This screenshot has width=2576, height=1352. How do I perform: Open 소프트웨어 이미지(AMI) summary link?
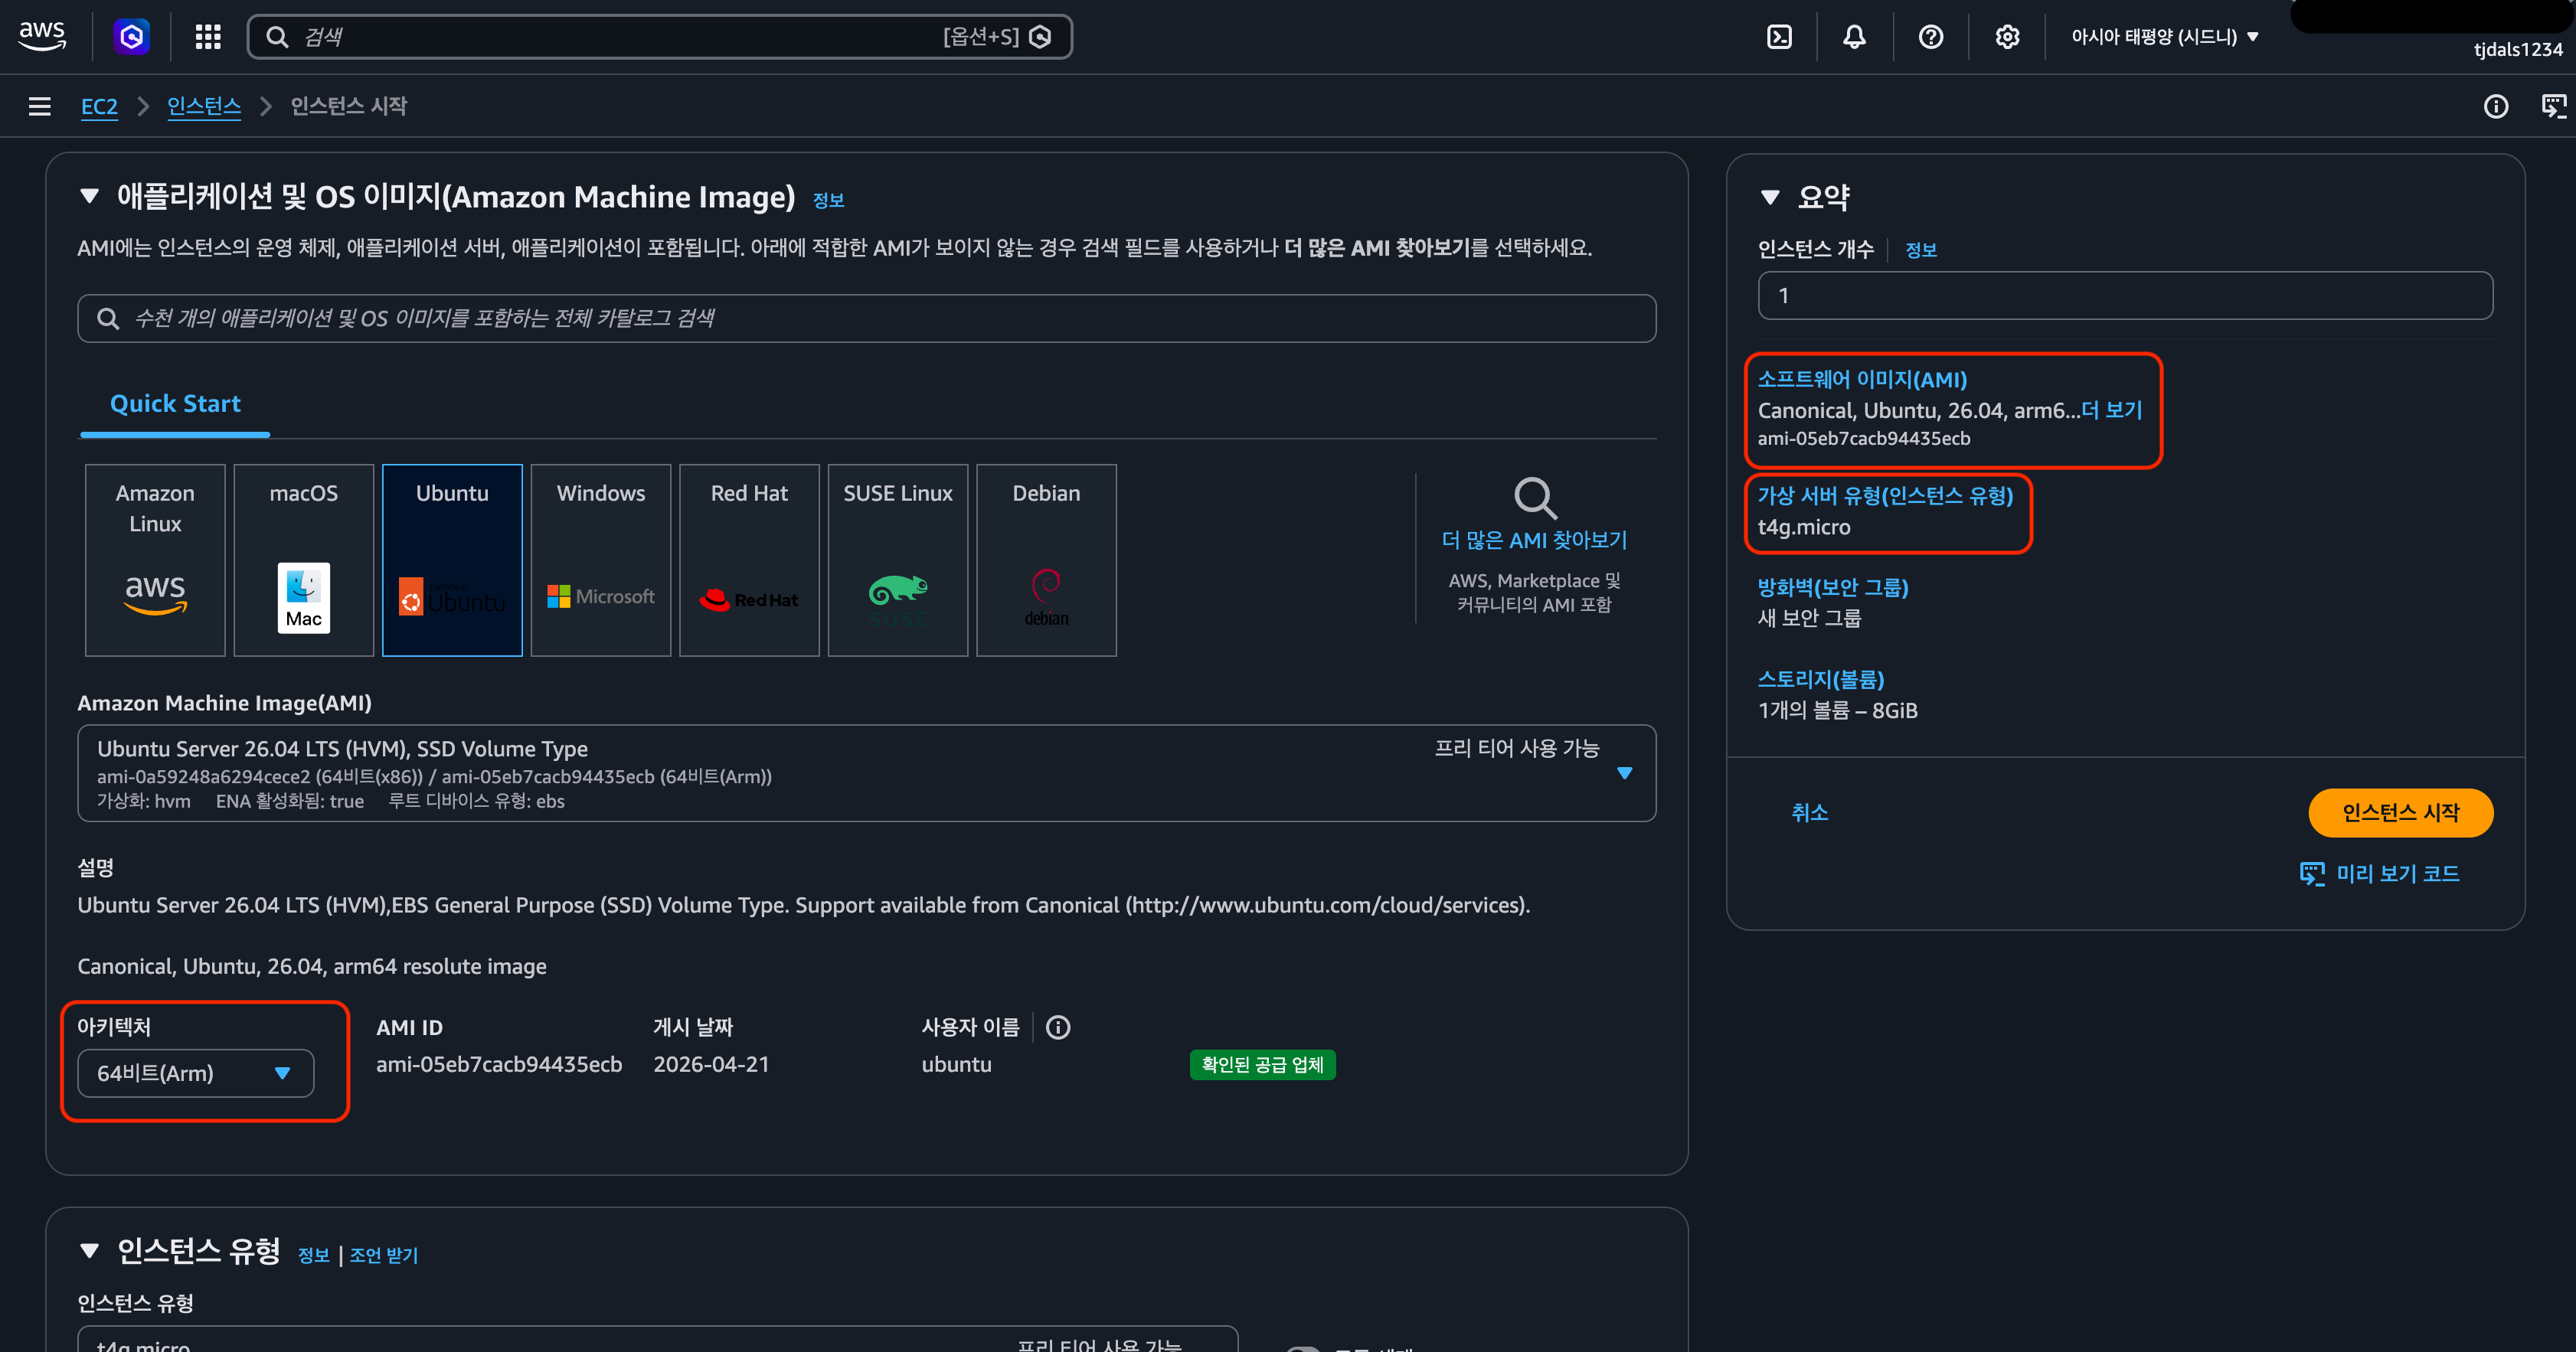pos(1862,380)
